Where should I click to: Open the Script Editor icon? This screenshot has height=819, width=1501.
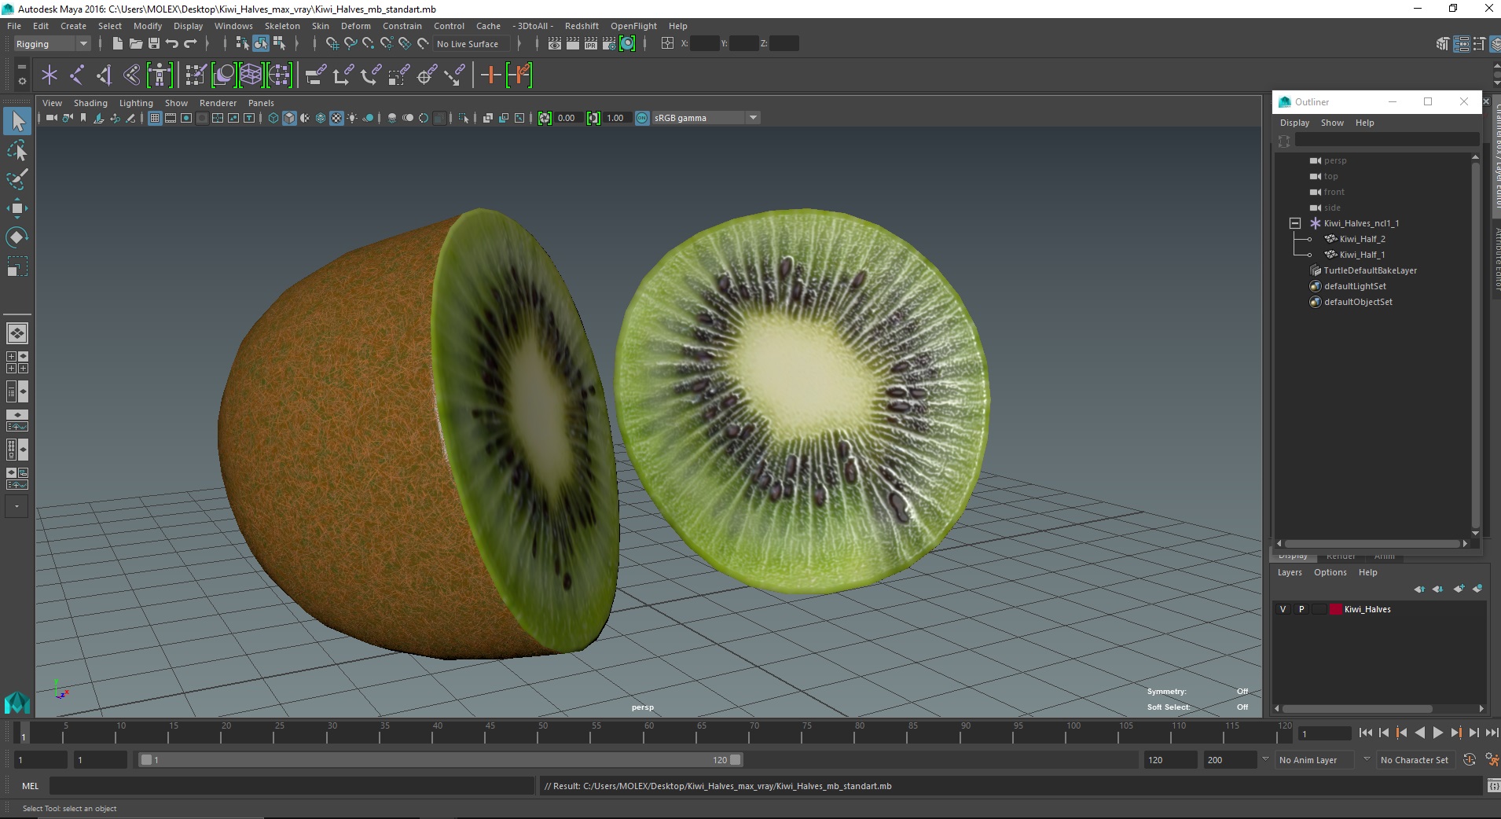click(1492, 786)
